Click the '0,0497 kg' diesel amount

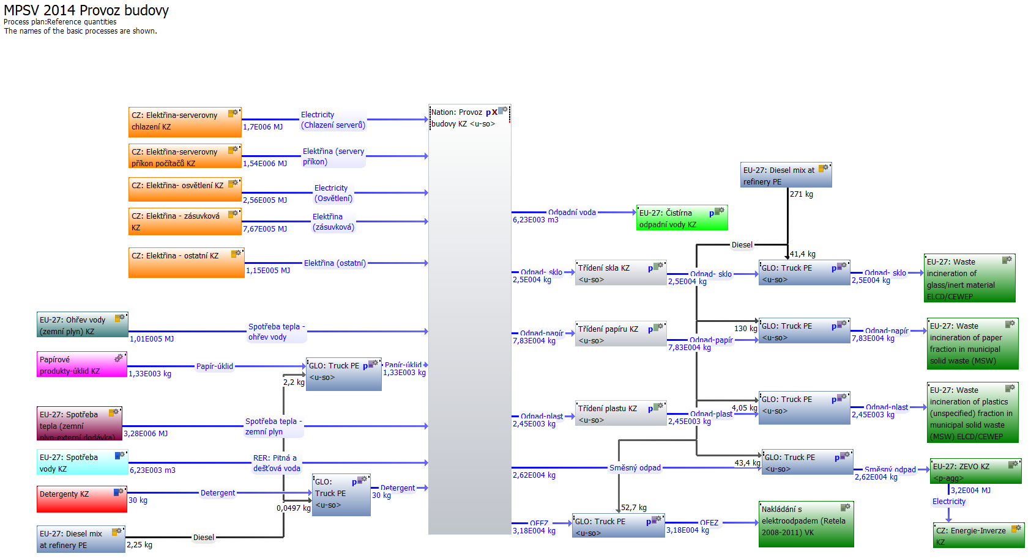294,508
